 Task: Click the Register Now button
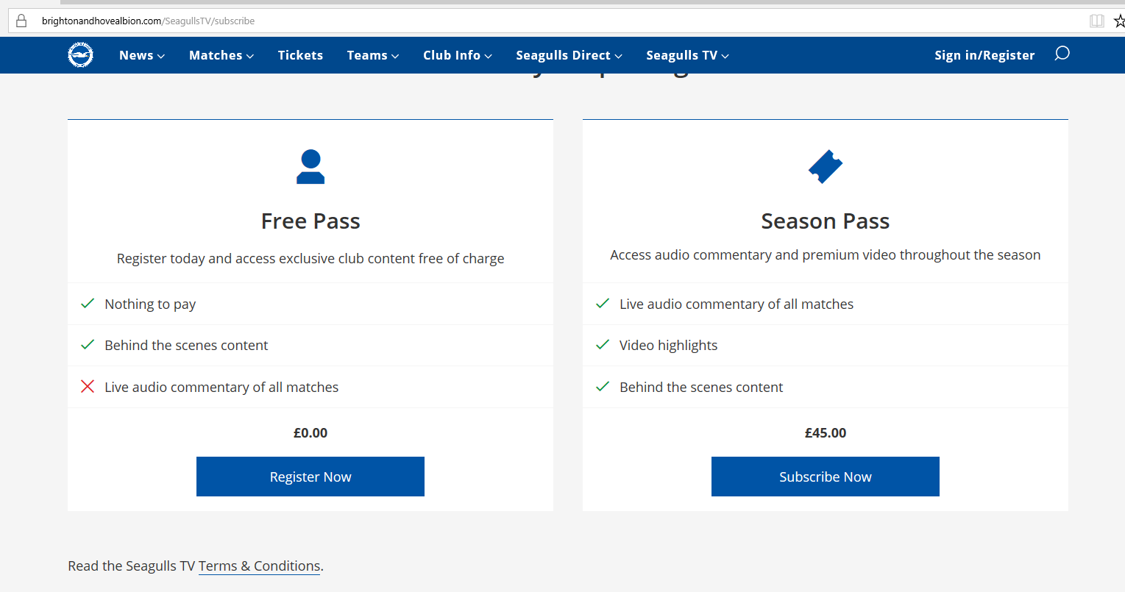(x=310, y=477)
